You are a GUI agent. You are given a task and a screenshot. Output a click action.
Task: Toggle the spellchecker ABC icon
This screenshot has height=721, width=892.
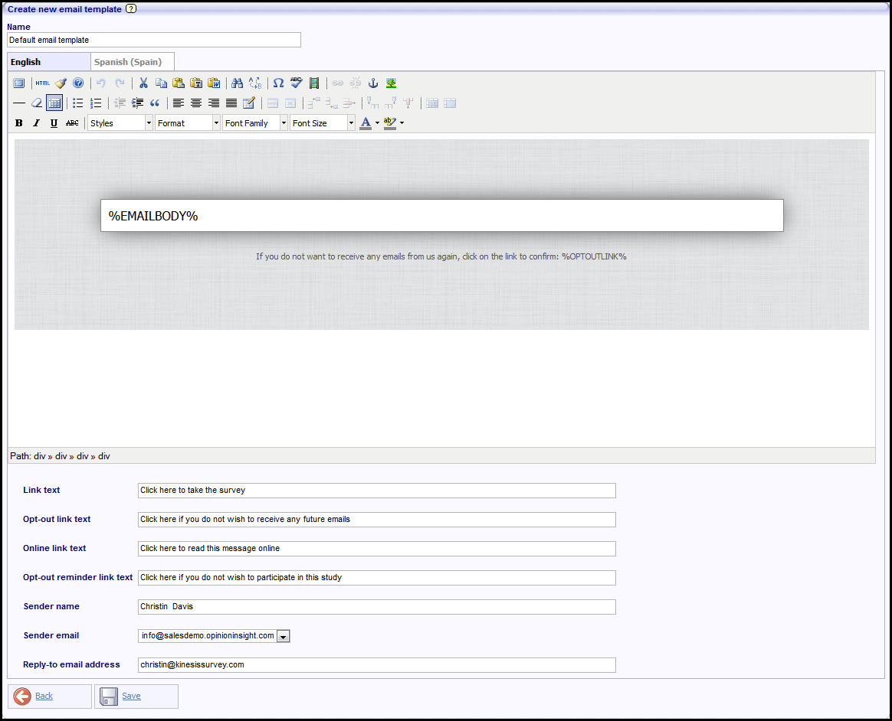coord(296,83)
